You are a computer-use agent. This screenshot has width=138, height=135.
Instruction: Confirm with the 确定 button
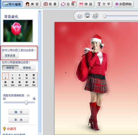point(19,112)
